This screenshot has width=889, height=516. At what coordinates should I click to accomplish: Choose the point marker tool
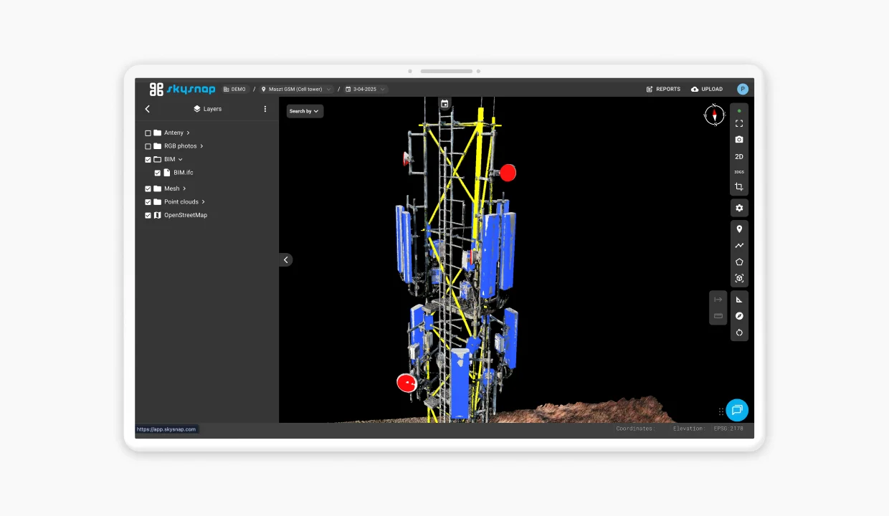click(739, 229)
